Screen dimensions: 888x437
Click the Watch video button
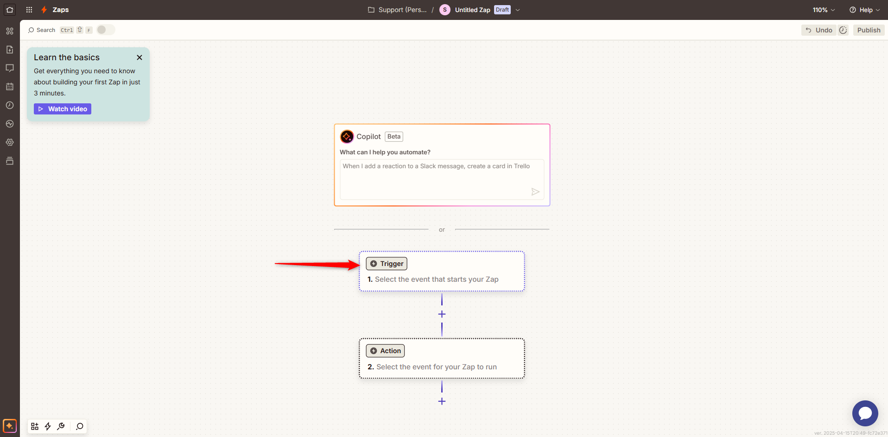(63, 109)
